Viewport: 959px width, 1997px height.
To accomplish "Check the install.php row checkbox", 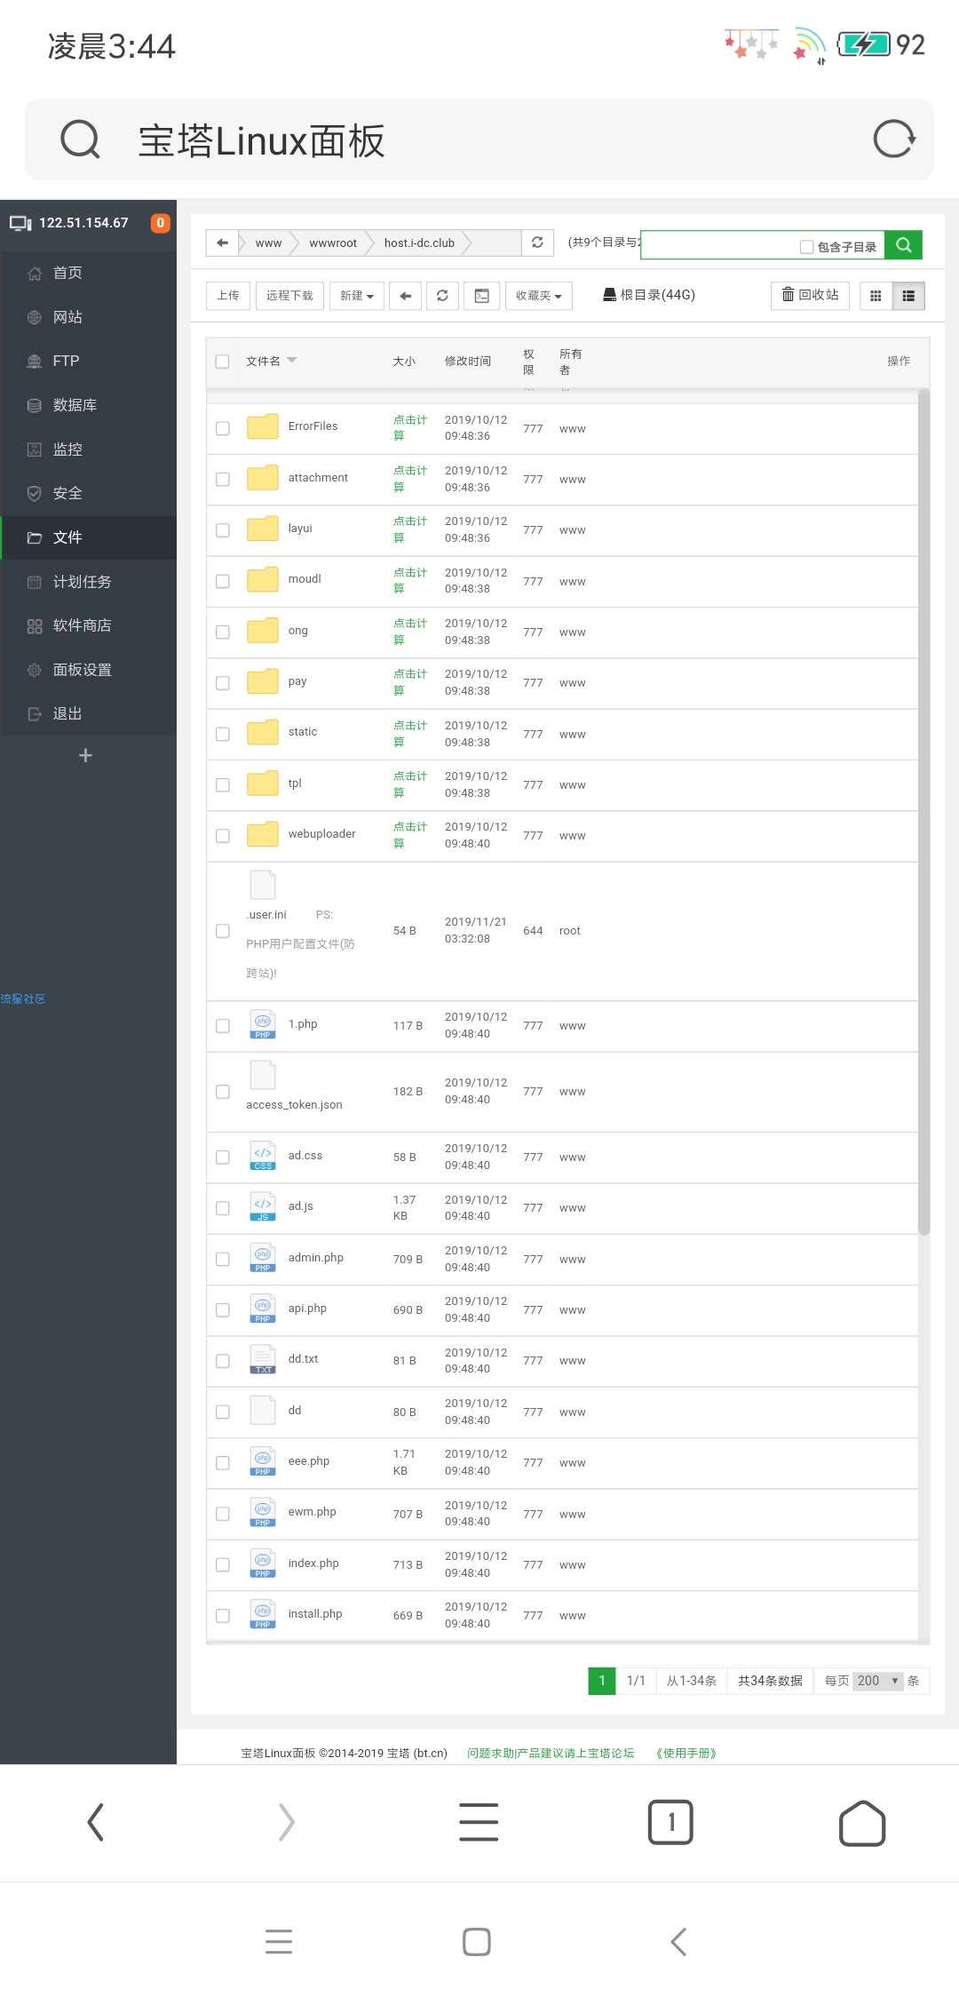I will (x=222, y=1616).
